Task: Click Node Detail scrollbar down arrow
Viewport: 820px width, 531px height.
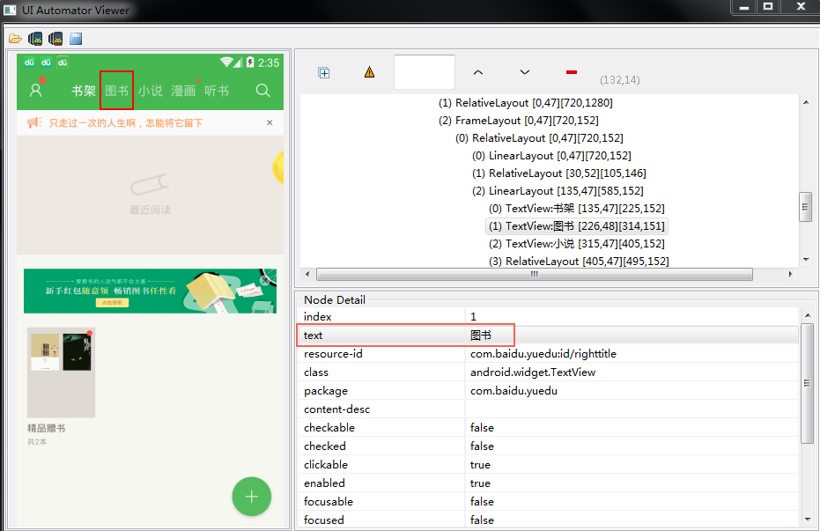Action: coord(808,519)
